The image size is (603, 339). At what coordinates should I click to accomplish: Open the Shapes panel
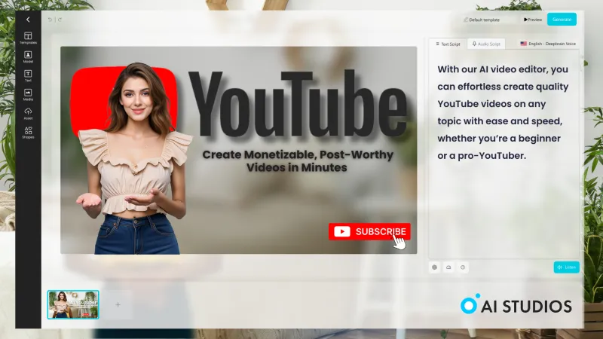pyautogui.click(x=28, y=133)
